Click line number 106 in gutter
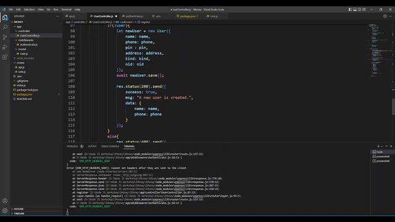395x222 pixels. tap(72, 75)
